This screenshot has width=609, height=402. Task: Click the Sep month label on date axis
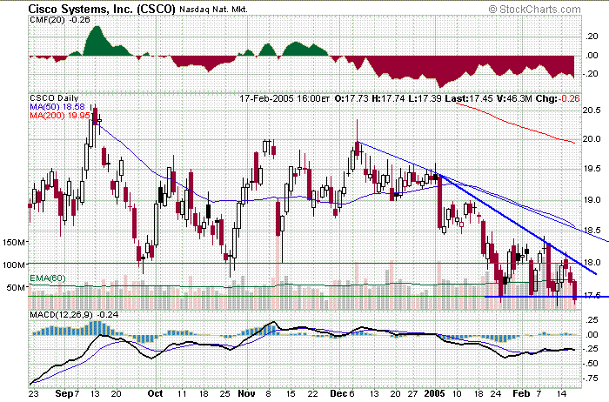point(64,394)
